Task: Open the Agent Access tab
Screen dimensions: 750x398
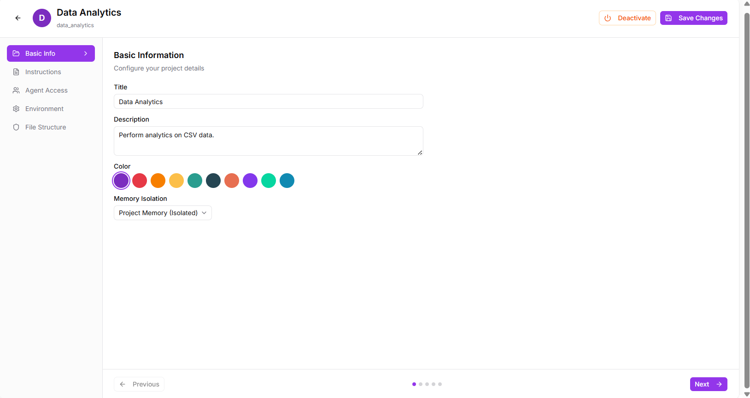Action: [46, 90]
